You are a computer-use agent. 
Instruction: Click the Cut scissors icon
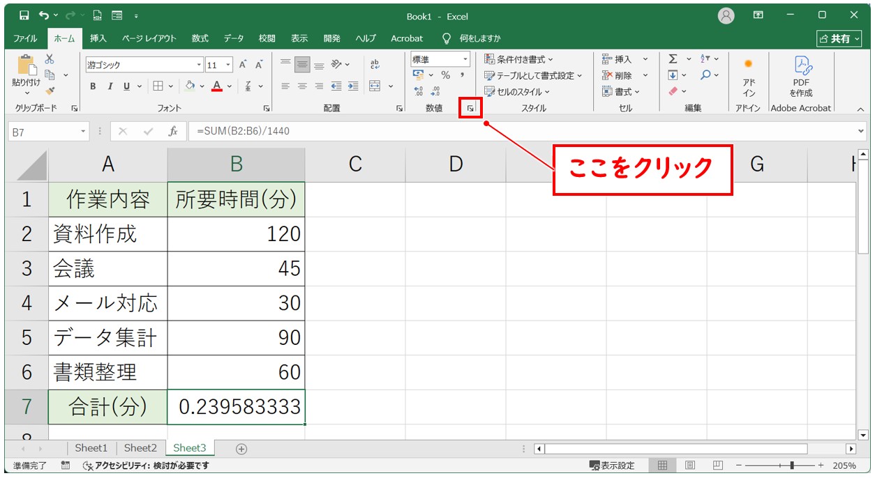point(50,59)
